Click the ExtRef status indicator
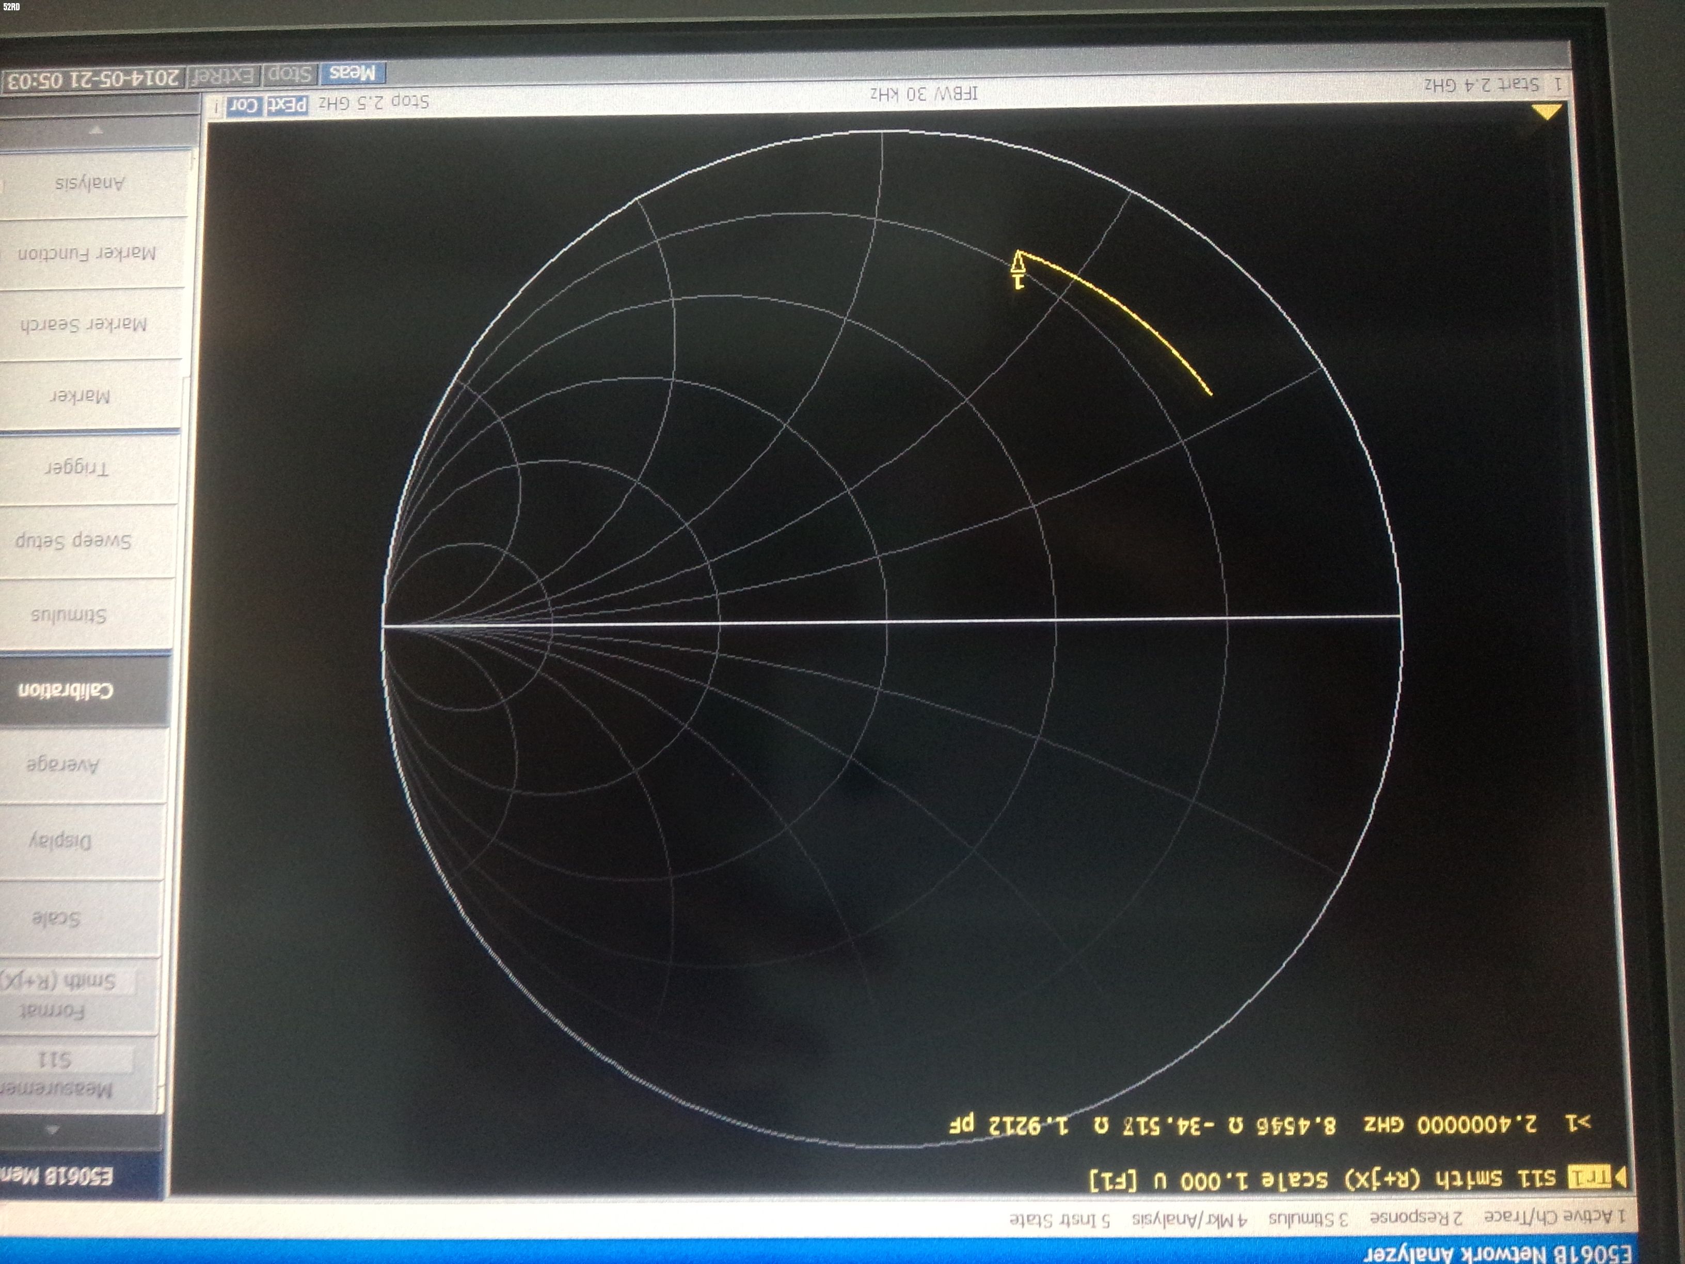 pyautogui.click(x=222, y=75)
